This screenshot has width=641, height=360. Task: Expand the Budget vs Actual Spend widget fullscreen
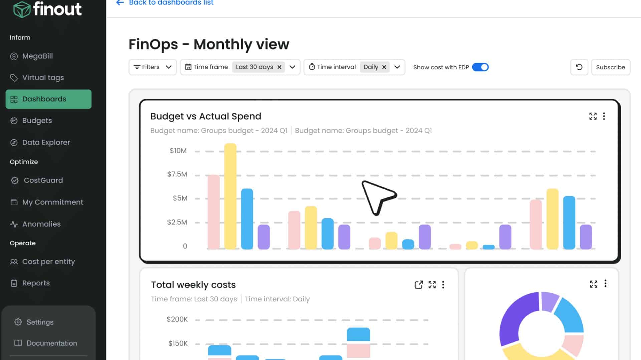(x=593, y=116)
